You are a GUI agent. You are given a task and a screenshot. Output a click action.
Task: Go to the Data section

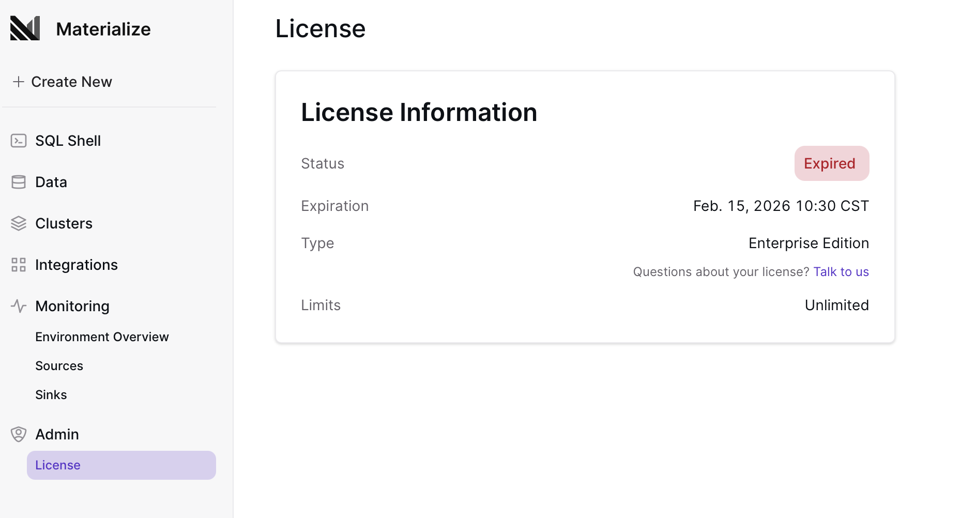(51, 182)
